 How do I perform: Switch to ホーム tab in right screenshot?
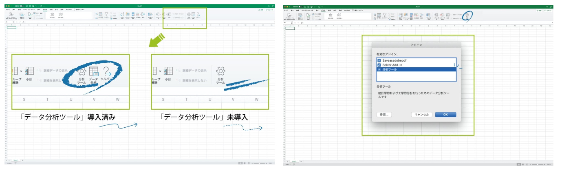pos(286,10)
